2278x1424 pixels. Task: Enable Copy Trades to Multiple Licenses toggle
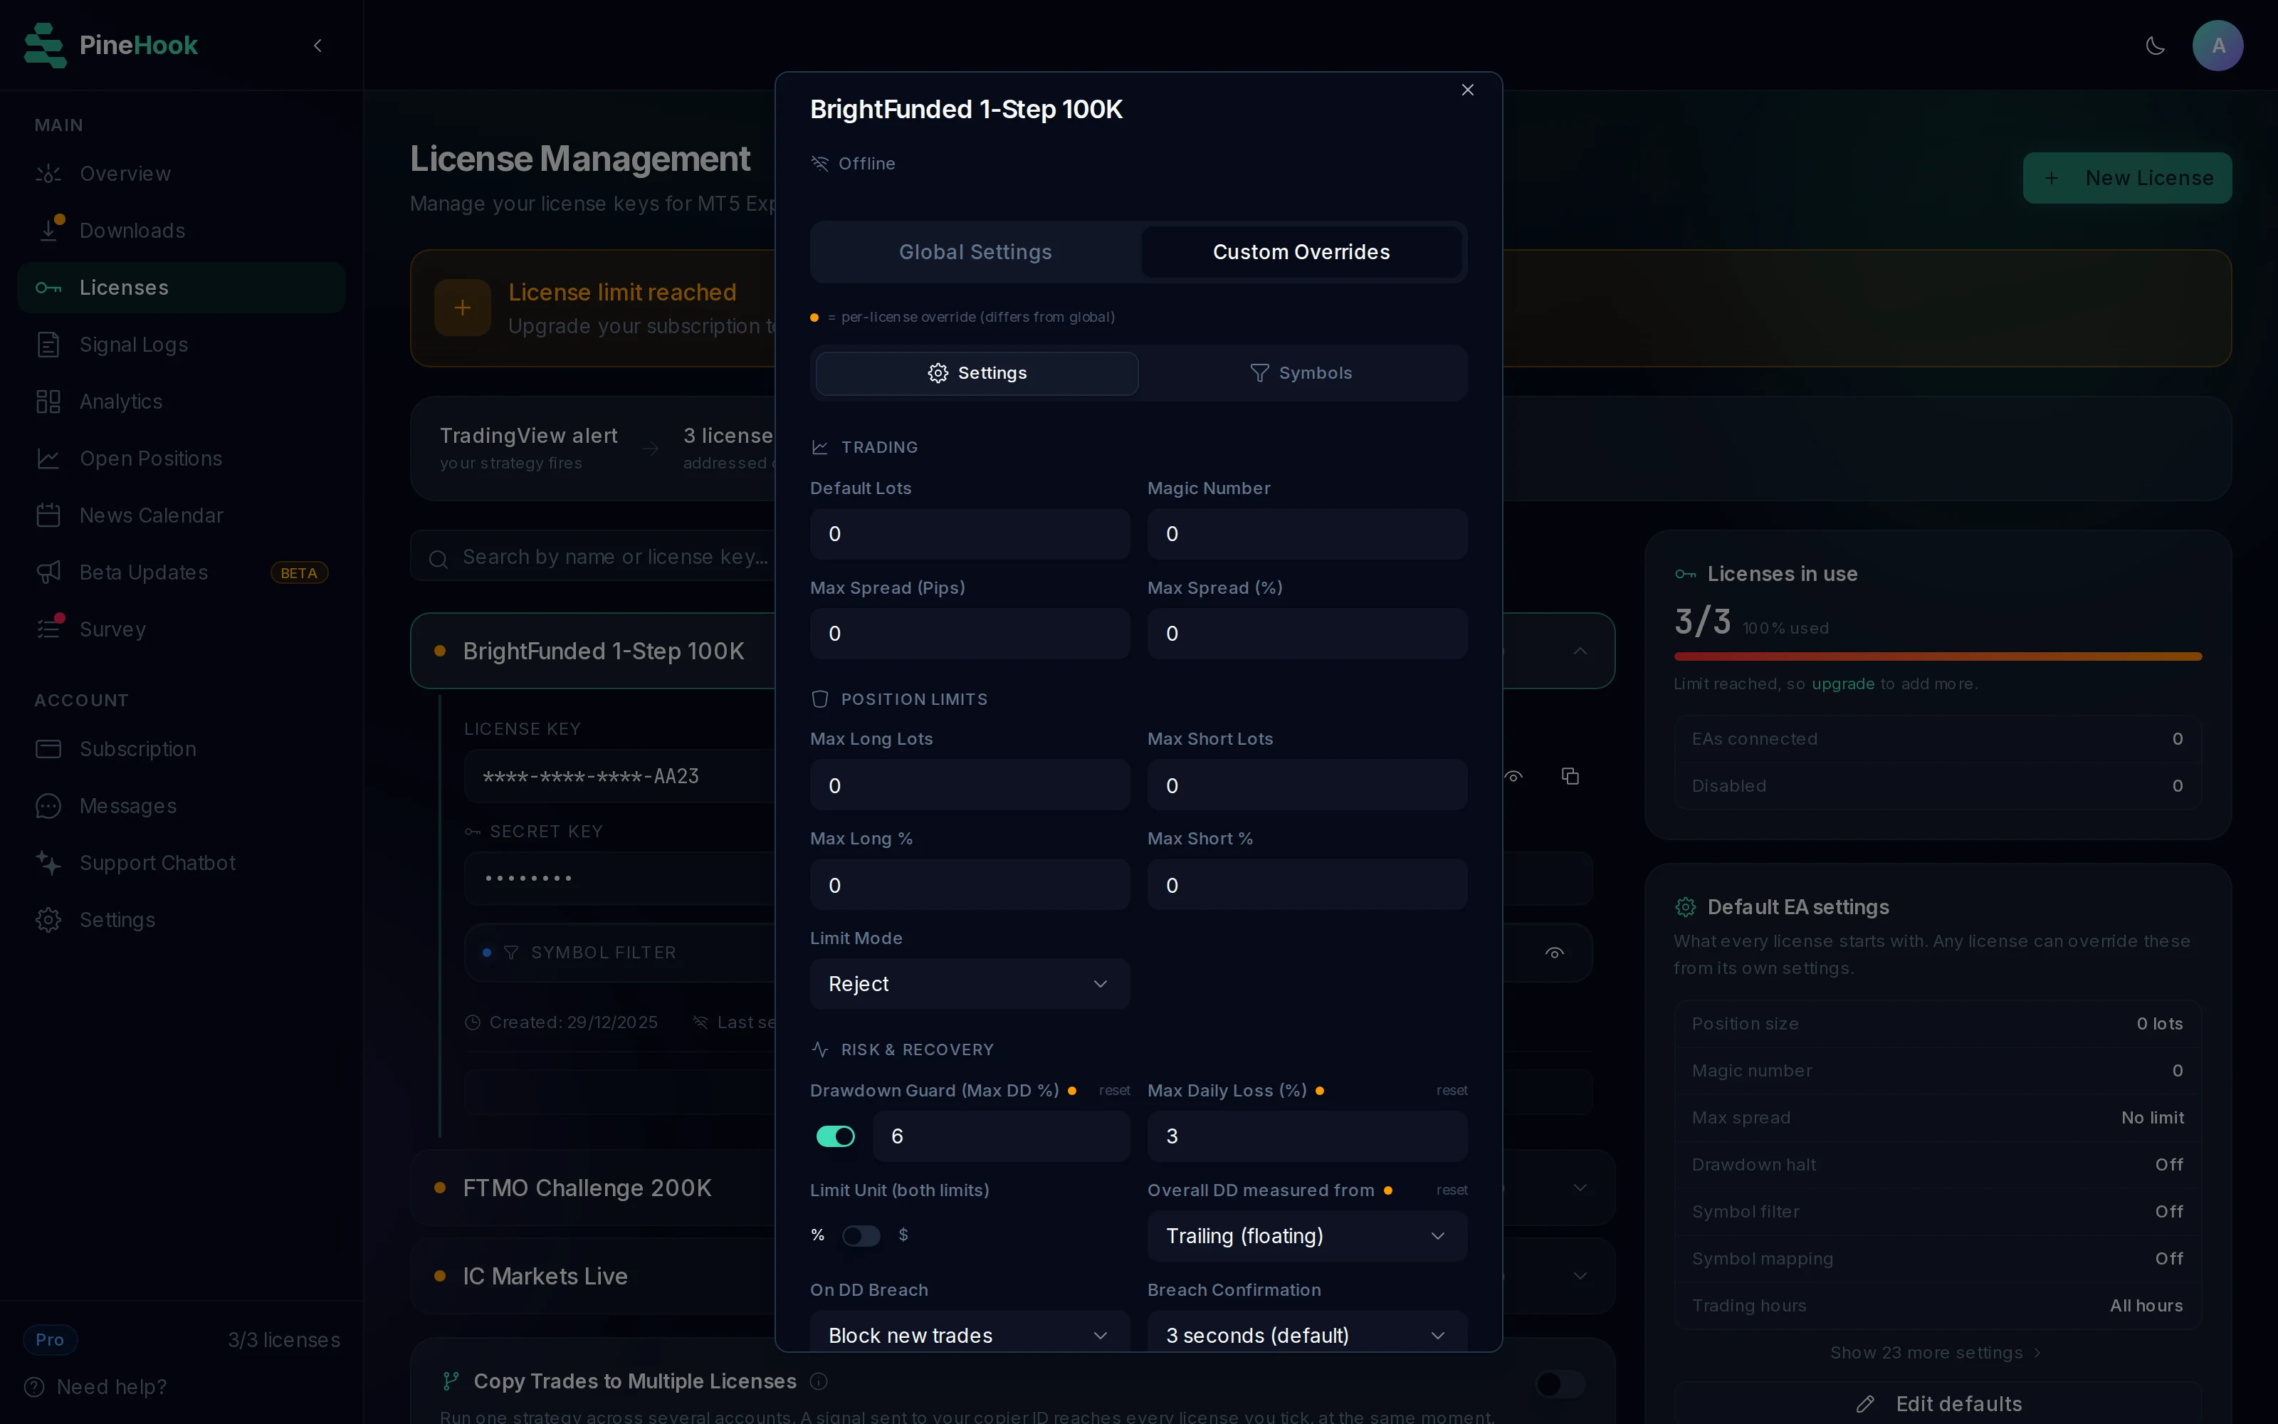(1560, 1383)
